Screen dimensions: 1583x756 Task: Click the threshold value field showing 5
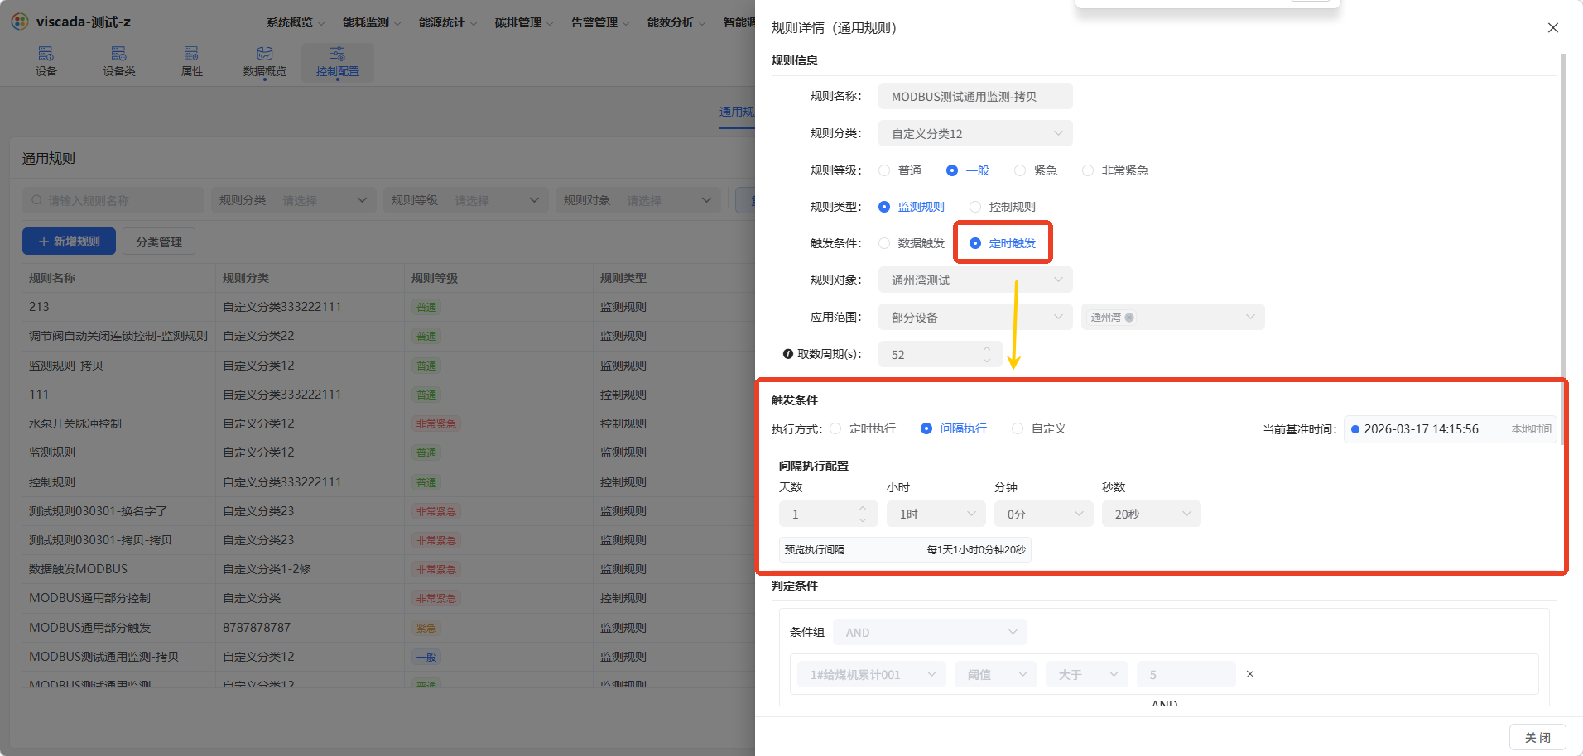coord(1186,674)
